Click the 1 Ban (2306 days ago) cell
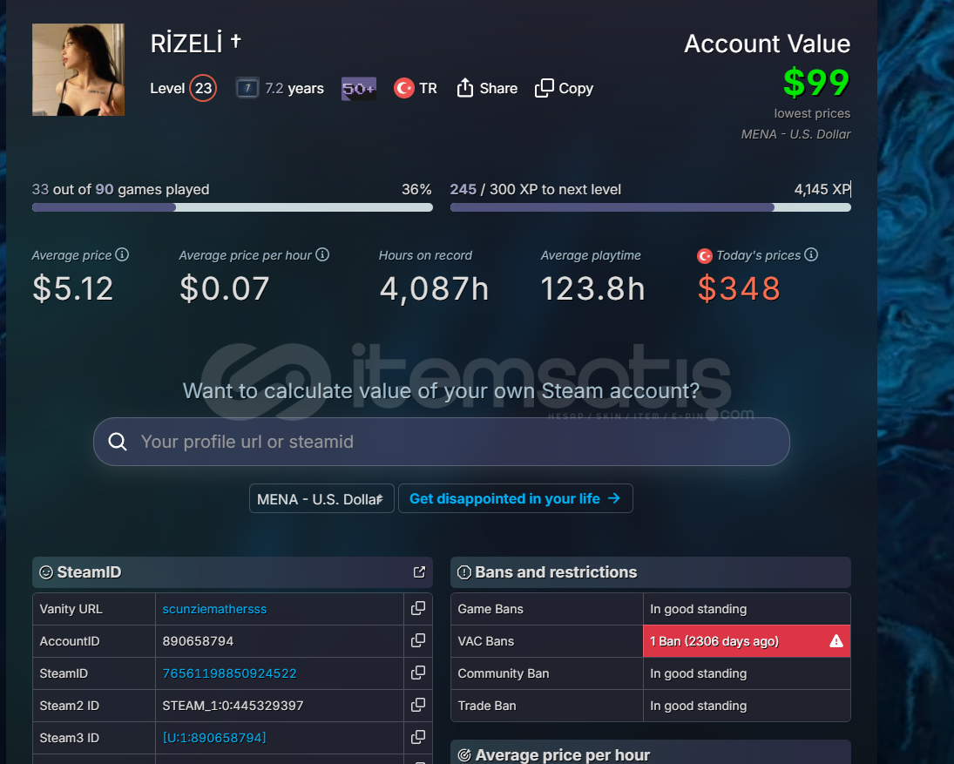 [x=747, y=641]
